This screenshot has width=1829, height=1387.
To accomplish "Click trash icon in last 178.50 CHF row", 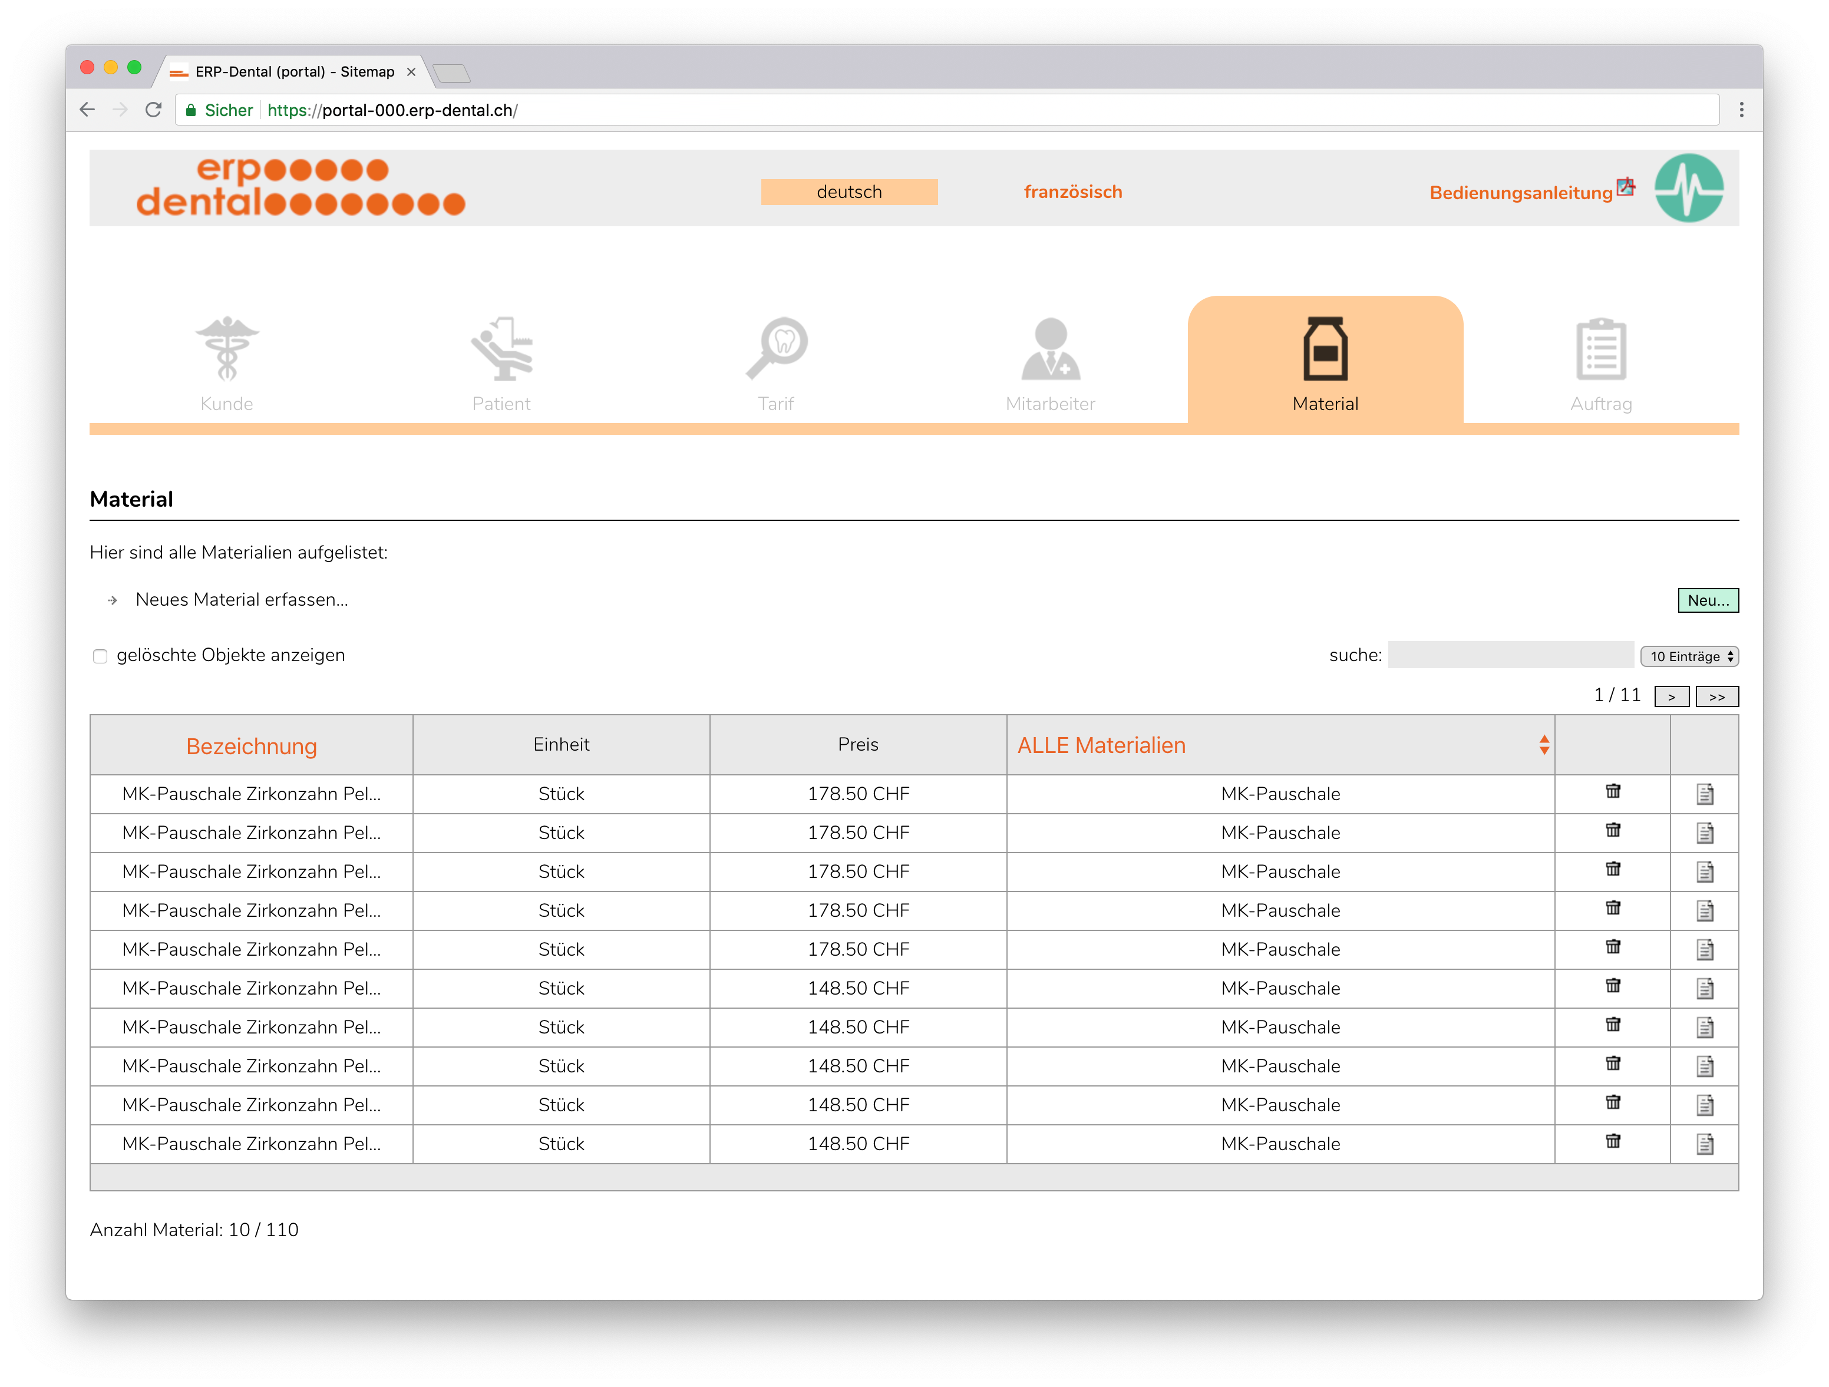I will pos(1612,946).
